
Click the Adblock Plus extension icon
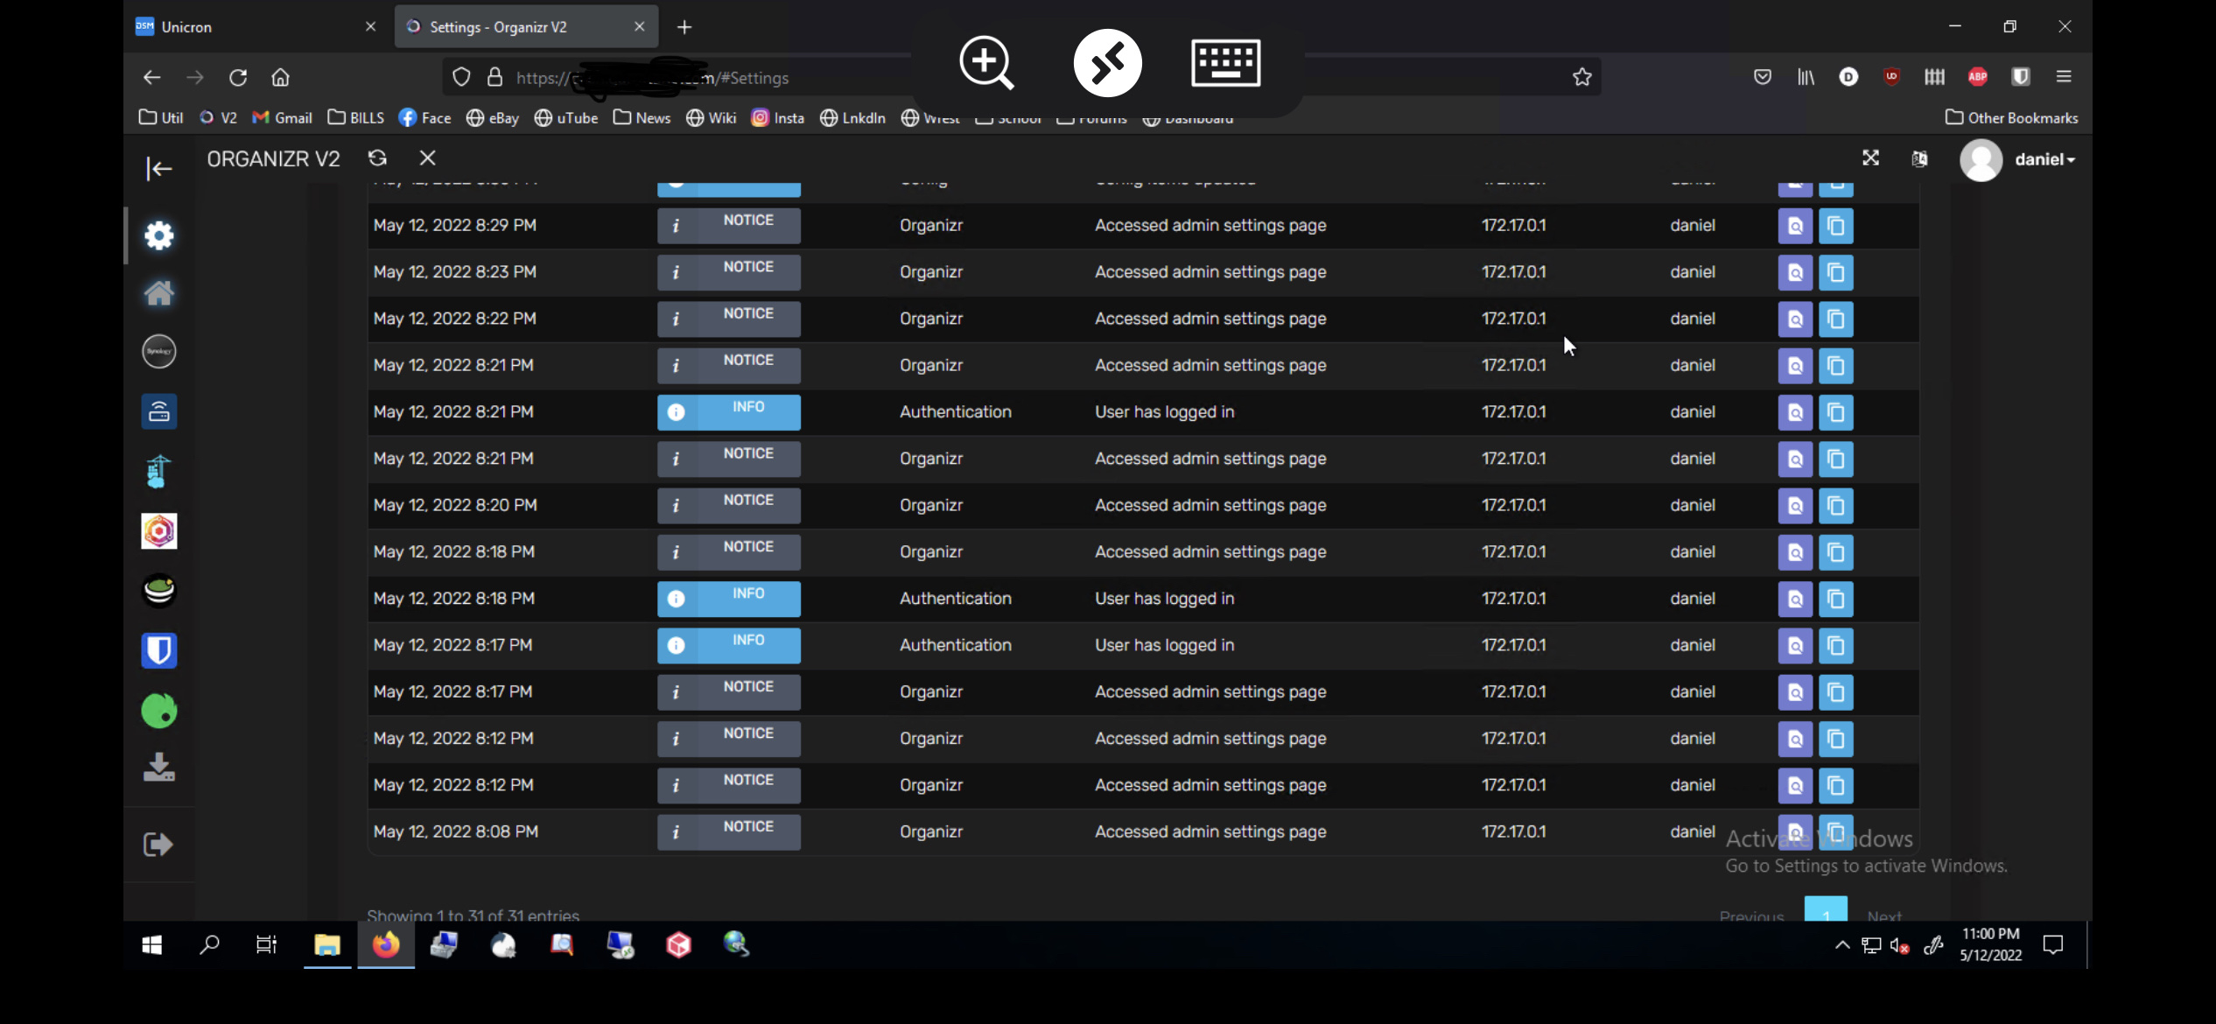coord(1977,77)
